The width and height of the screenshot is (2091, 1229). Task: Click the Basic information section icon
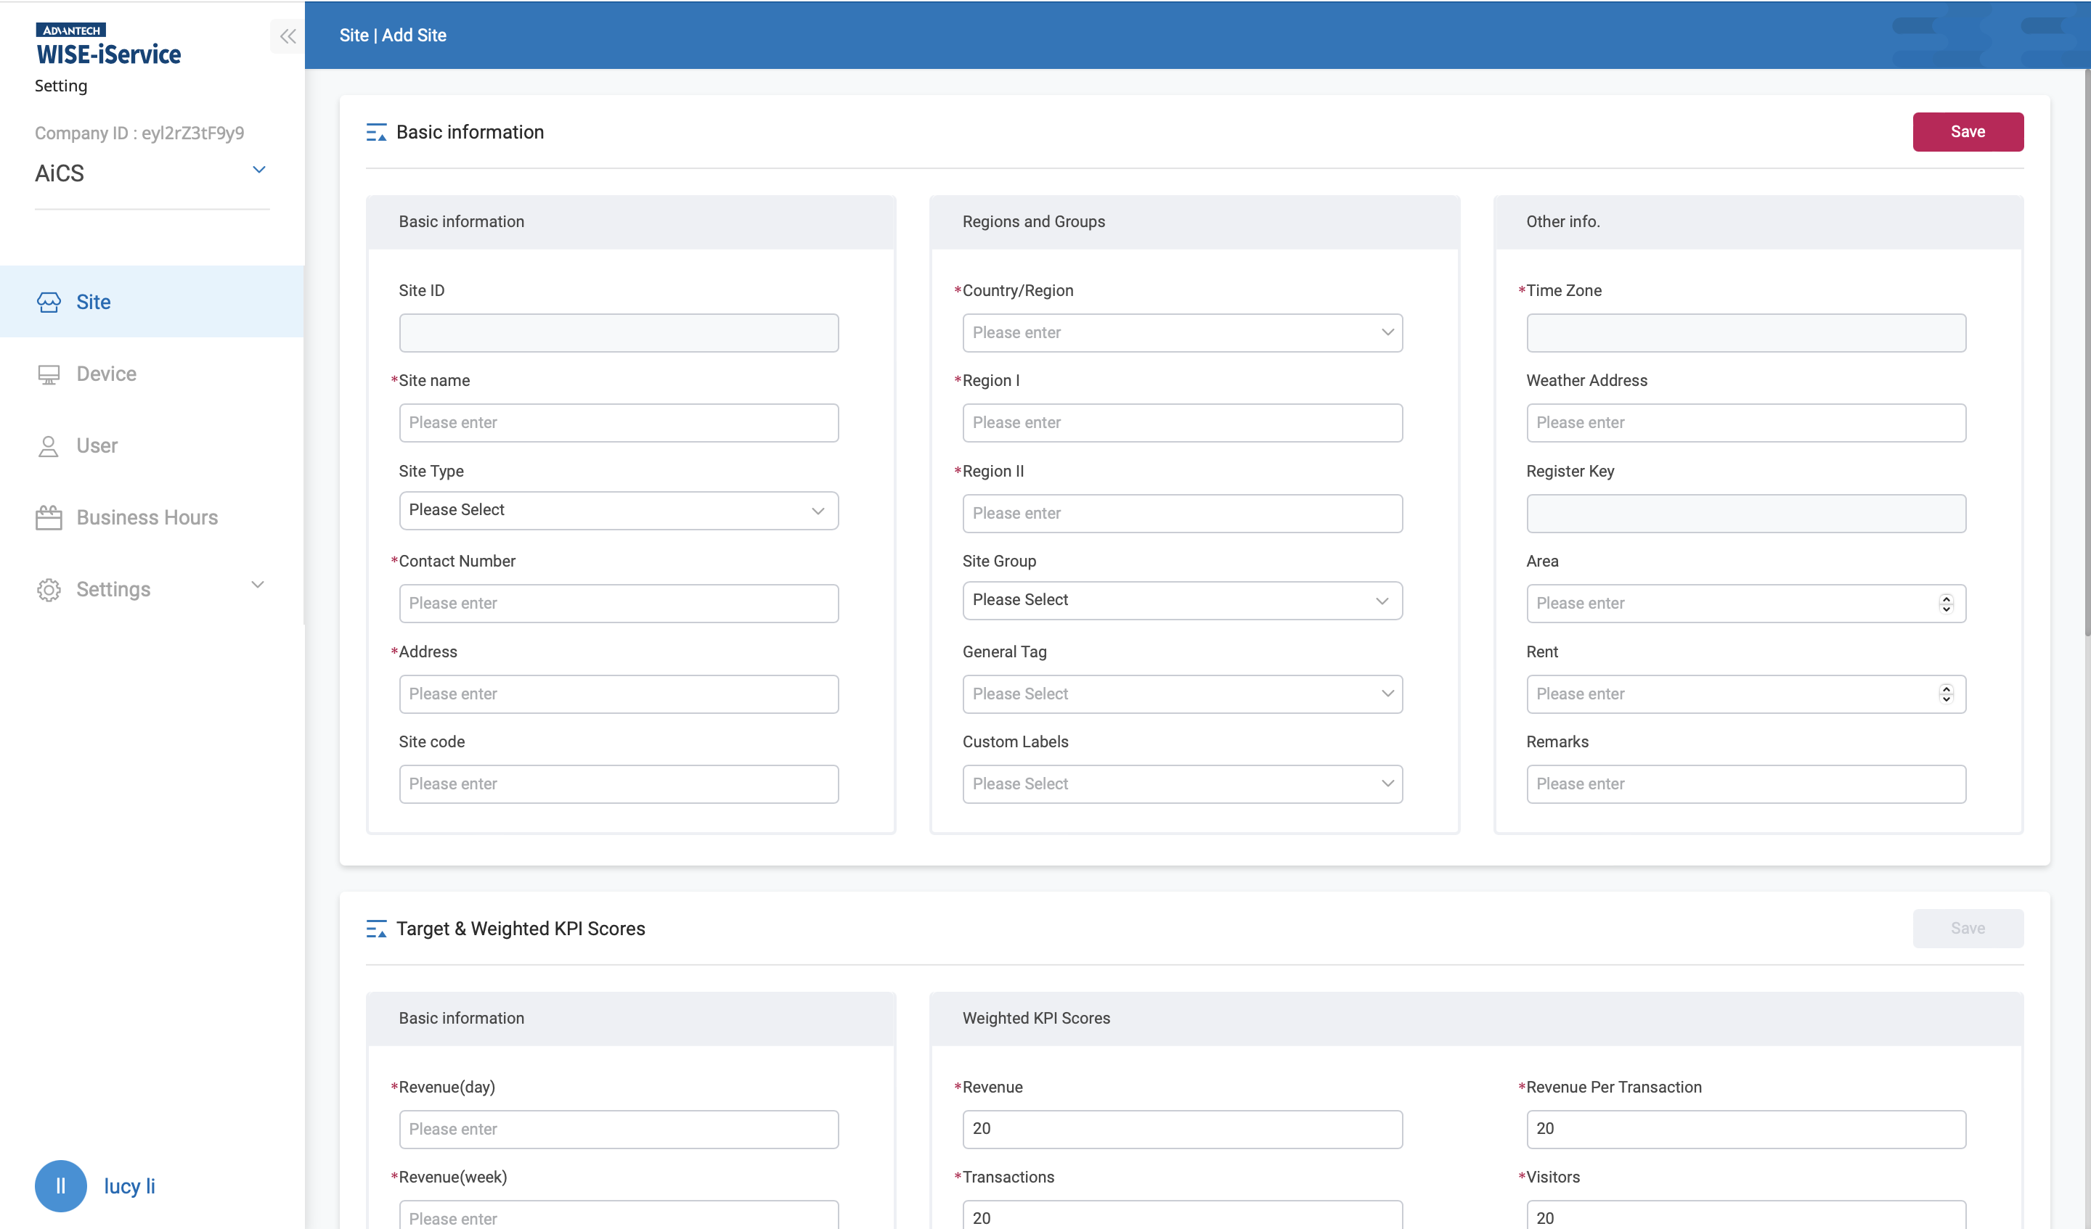377,131
